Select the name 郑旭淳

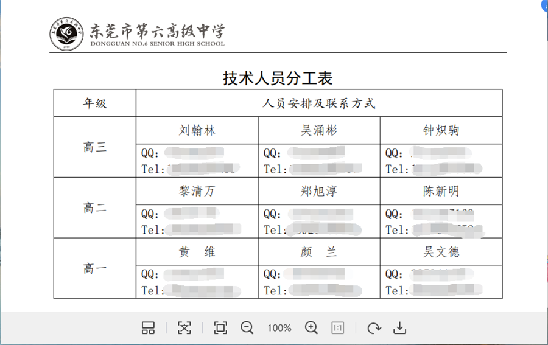click(319, 191)
